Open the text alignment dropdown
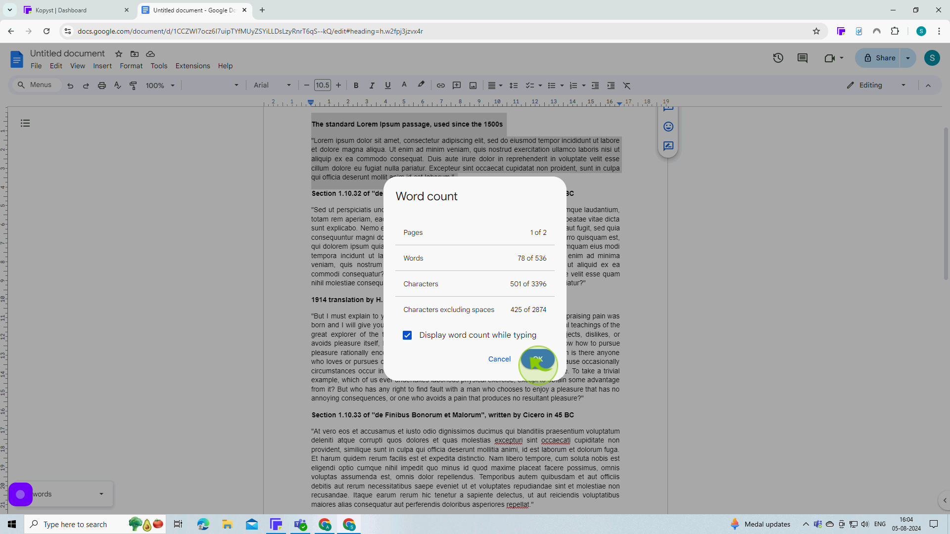950x534 pixels. pyautogui.click(x=495, y=86)
